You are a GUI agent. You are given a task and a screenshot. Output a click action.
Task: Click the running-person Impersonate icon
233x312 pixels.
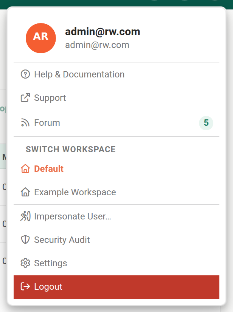25,216
